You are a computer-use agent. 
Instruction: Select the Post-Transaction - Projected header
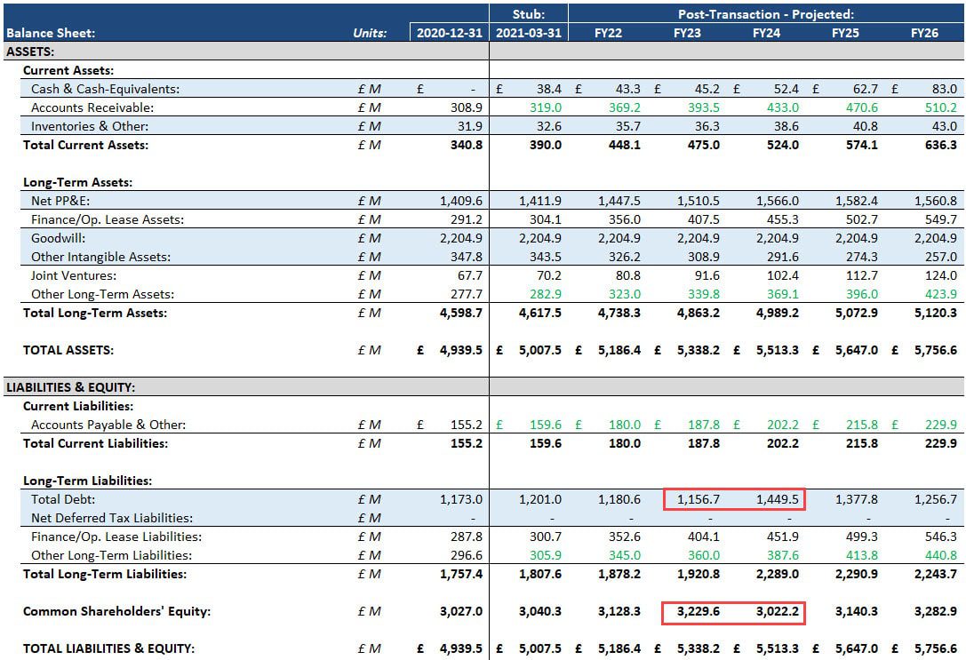click(x=765, y=13)
